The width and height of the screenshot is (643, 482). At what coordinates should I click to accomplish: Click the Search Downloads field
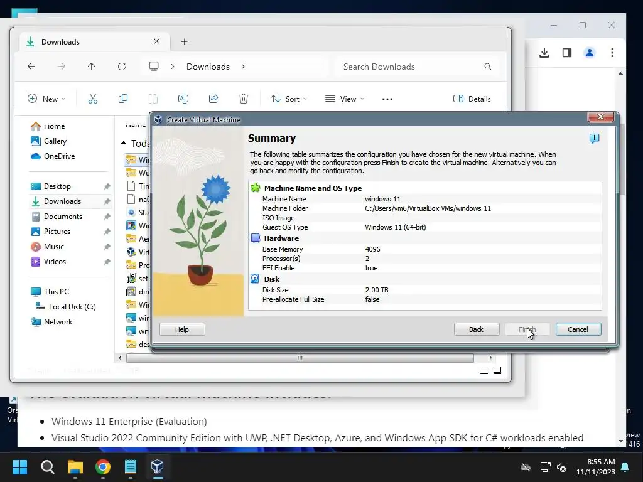(x=418, y=67)
